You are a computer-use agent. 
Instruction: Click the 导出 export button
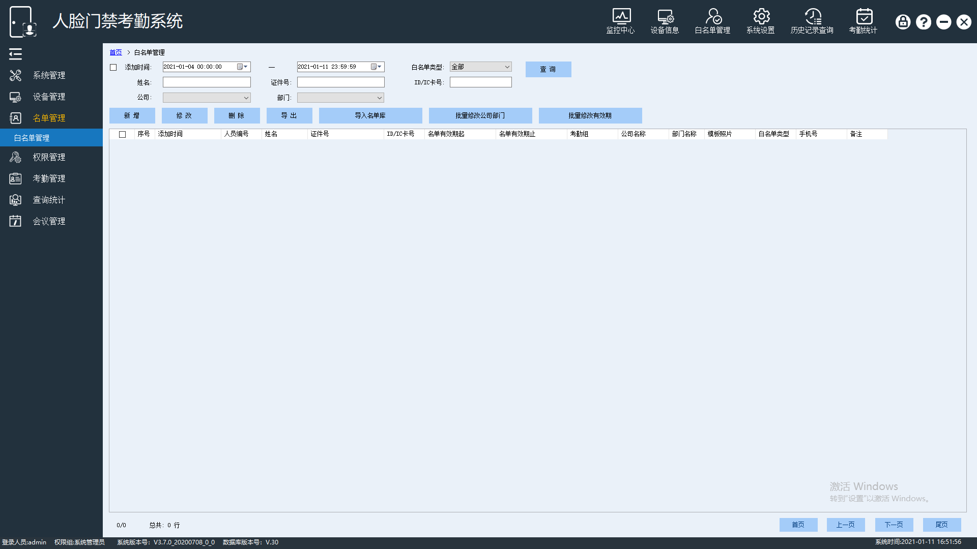click(x=289, y=115)
